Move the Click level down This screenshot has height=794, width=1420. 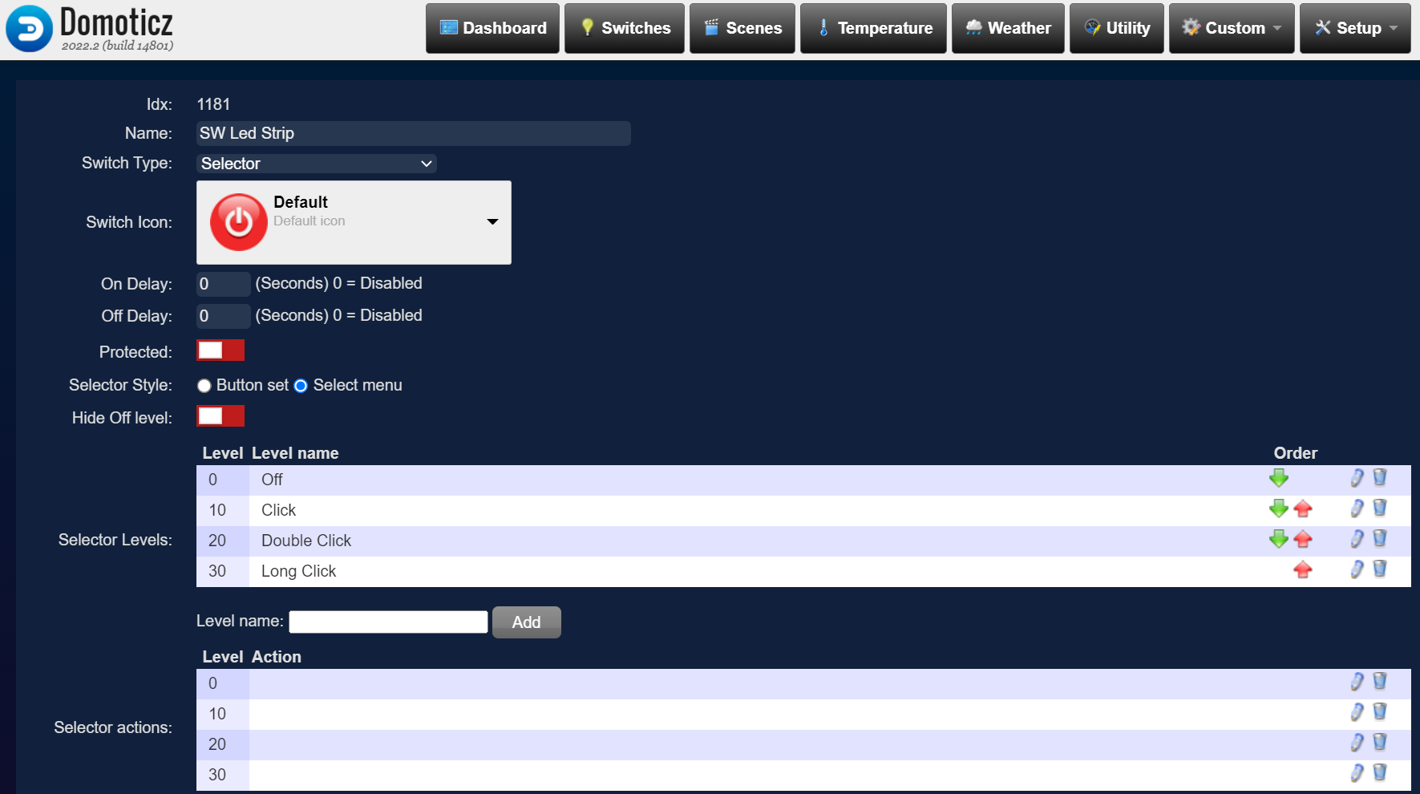tap(1279, 509)
